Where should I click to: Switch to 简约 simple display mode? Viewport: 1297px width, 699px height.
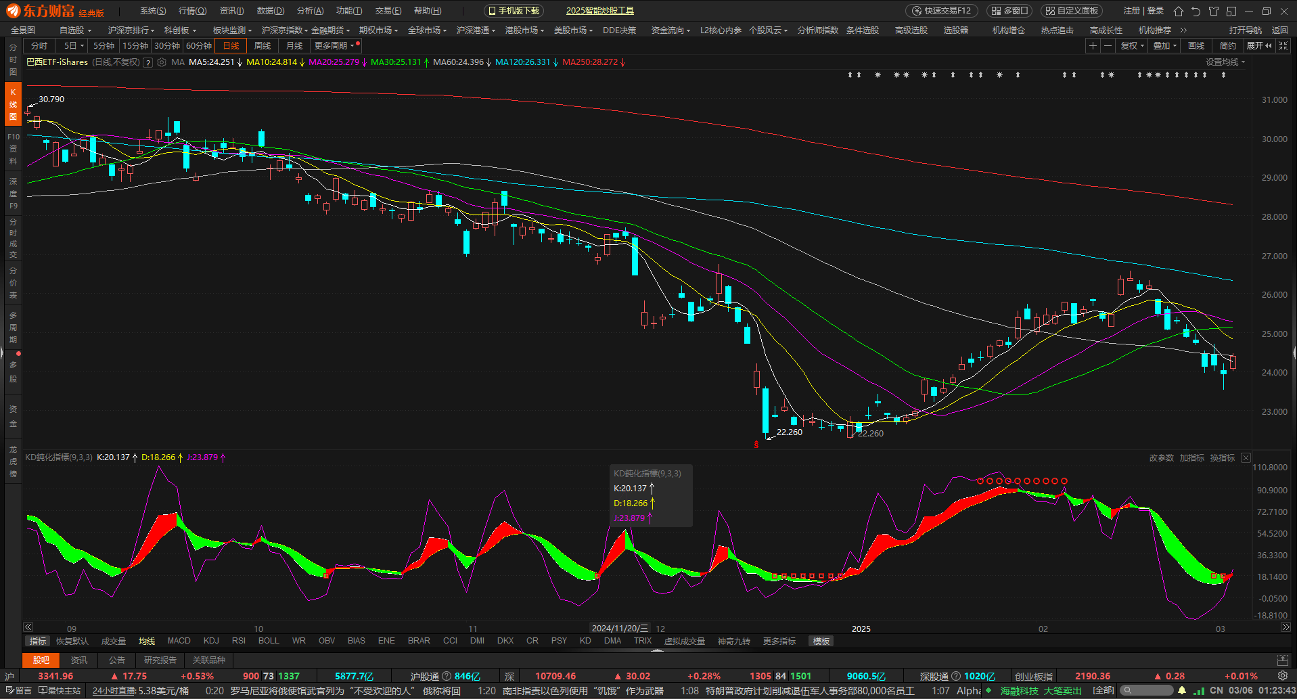coord(1227,46)
